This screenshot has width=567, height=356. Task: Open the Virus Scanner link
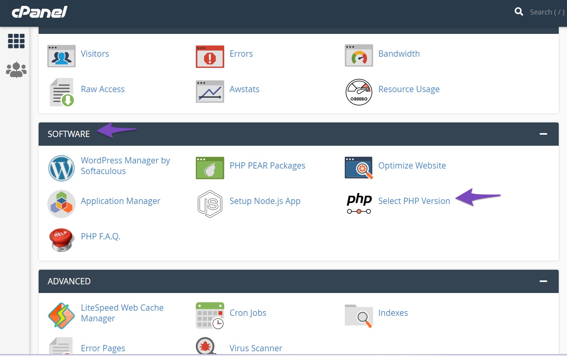tap(256, 349)
